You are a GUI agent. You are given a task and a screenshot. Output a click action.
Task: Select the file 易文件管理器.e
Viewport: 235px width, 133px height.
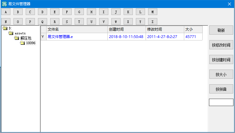point(60,37)
